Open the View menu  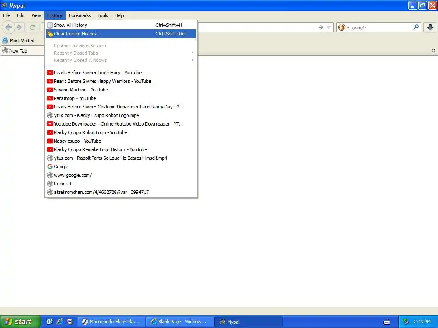[36, 15]
